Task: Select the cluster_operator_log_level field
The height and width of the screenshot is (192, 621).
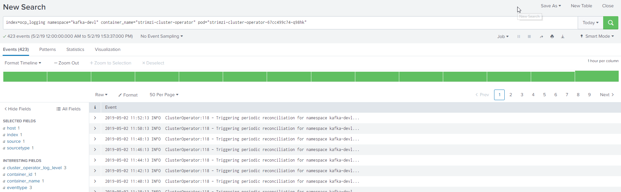Action: [34, 168]
